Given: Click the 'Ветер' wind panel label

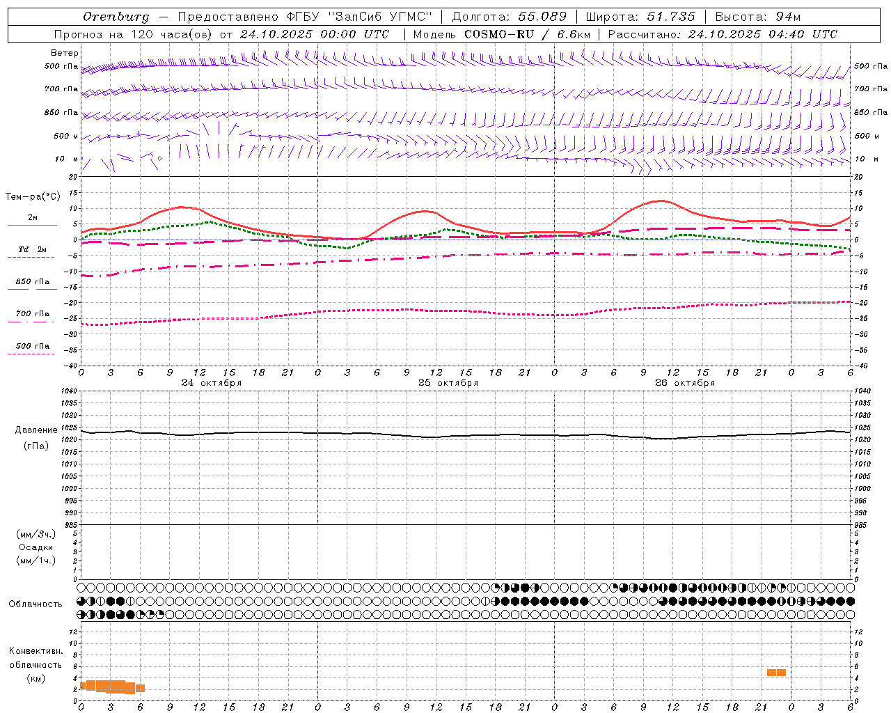Looking at the screenshot, I should (x=65, y=53).
